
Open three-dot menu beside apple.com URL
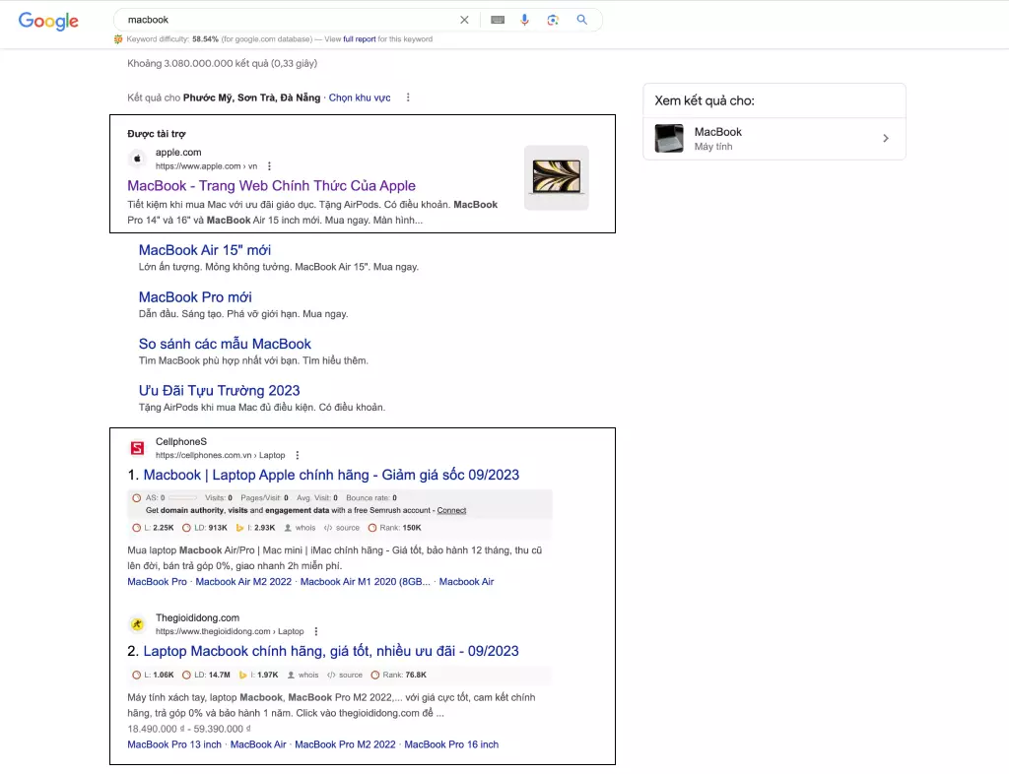point(269,165)
